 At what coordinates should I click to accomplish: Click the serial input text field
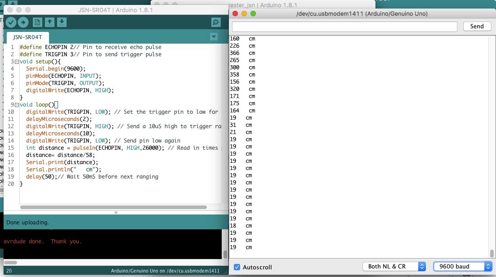[345, 27]
